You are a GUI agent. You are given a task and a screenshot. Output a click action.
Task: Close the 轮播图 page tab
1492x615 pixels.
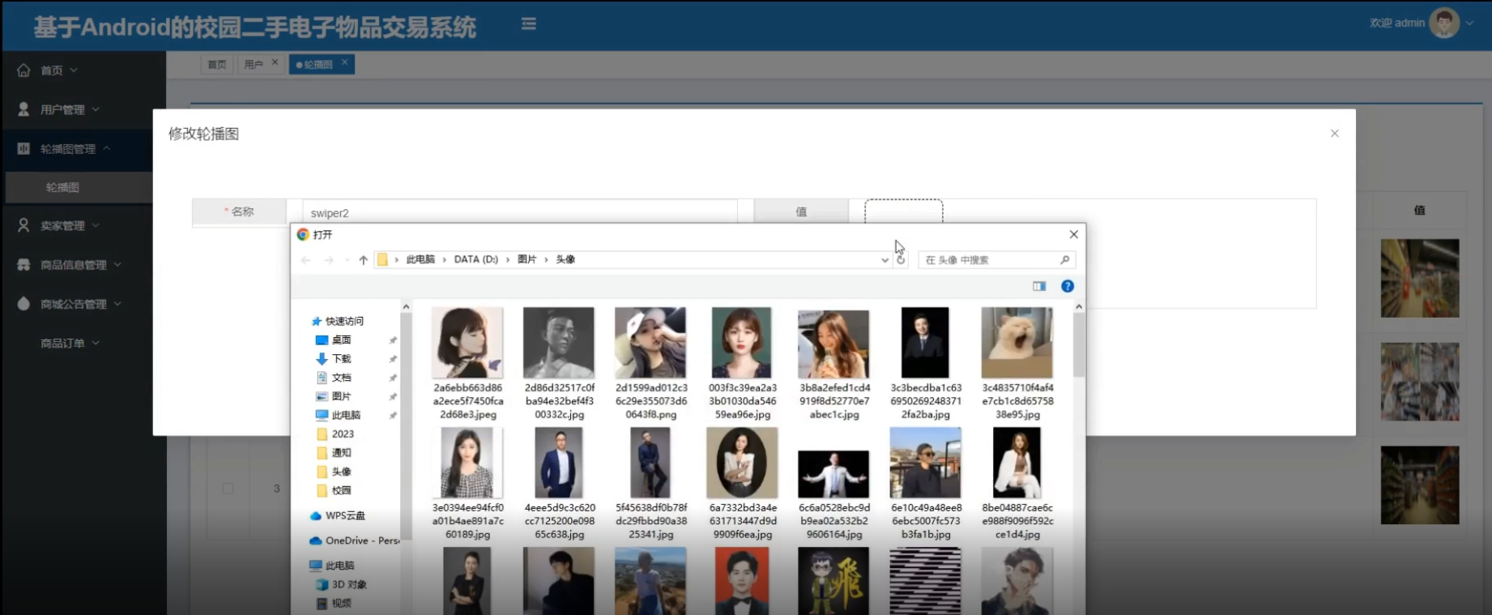(344, 62)
